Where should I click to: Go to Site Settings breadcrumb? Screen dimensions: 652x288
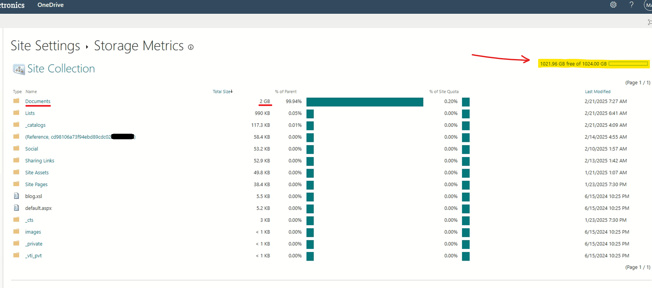click(45, 46)
